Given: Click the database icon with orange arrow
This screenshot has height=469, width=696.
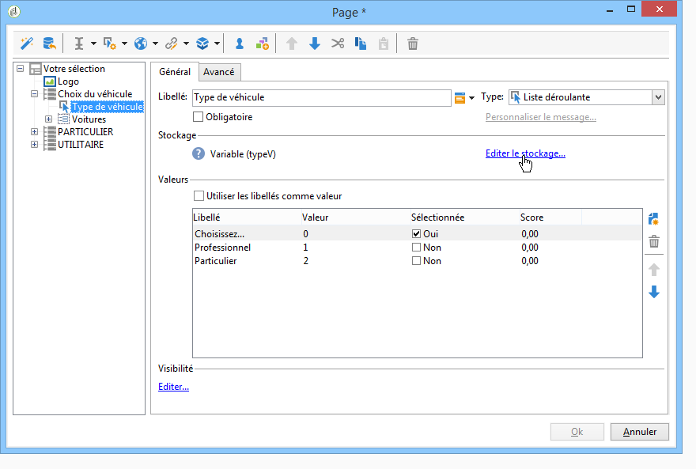Looking at the screenshot, I should (48, 43).
